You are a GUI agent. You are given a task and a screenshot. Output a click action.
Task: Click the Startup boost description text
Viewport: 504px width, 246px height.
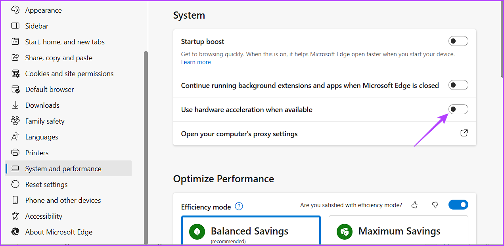(x=318, y=54)
